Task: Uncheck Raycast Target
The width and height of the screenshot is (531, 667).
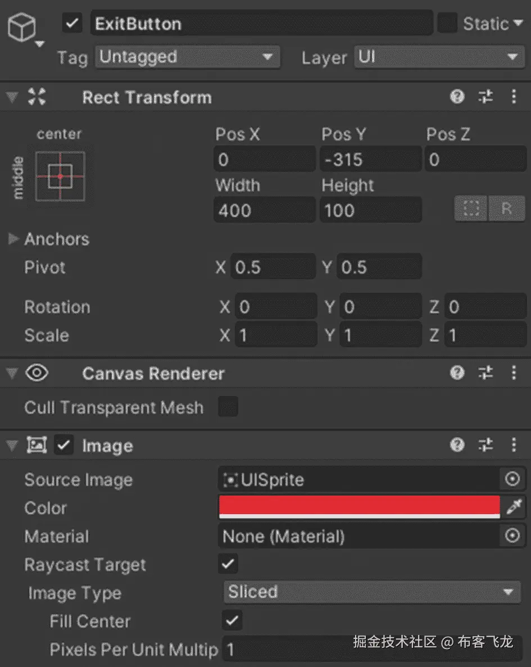Action: (228, 564)
